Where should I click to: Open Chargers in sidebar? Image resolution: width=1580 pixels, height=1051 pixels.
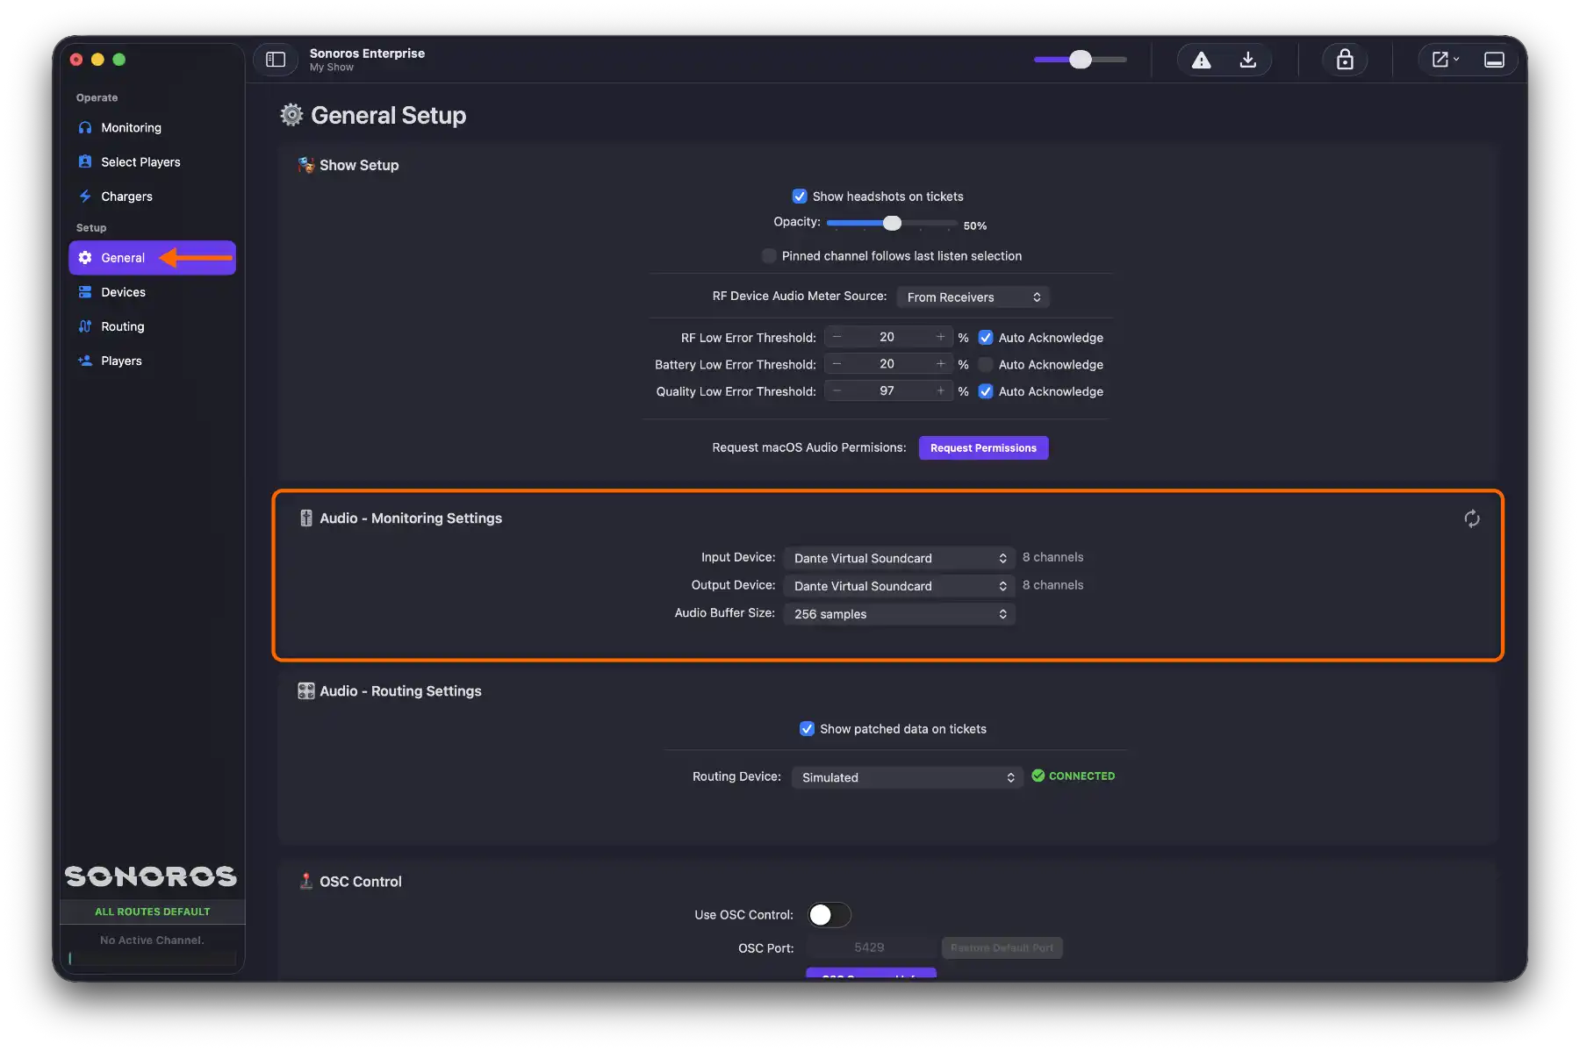tap(152, 196)
